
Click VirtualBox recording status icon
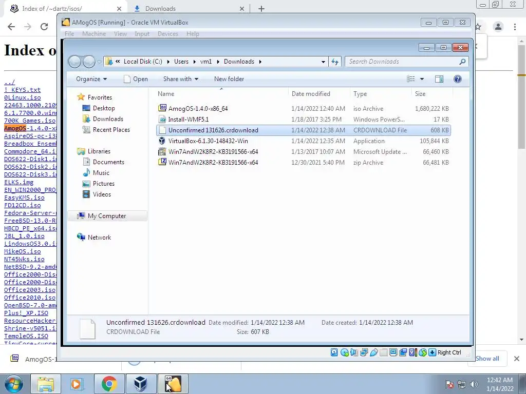point(403,352)
